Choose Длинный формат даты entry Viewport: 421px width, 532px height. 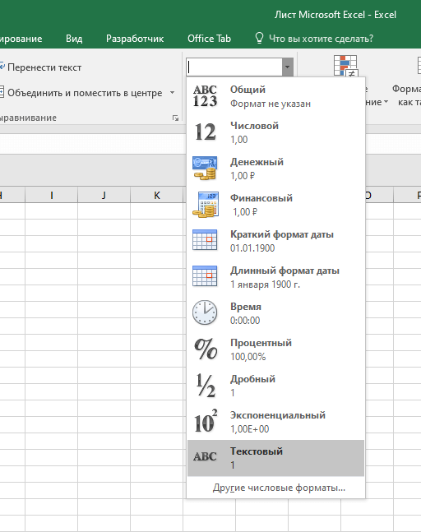coord(275,277)
